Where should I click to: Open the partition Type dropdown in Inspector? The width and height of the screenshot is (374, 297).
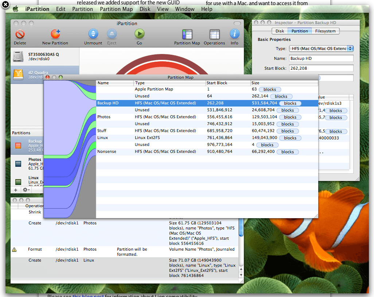(x=321, y=49)
